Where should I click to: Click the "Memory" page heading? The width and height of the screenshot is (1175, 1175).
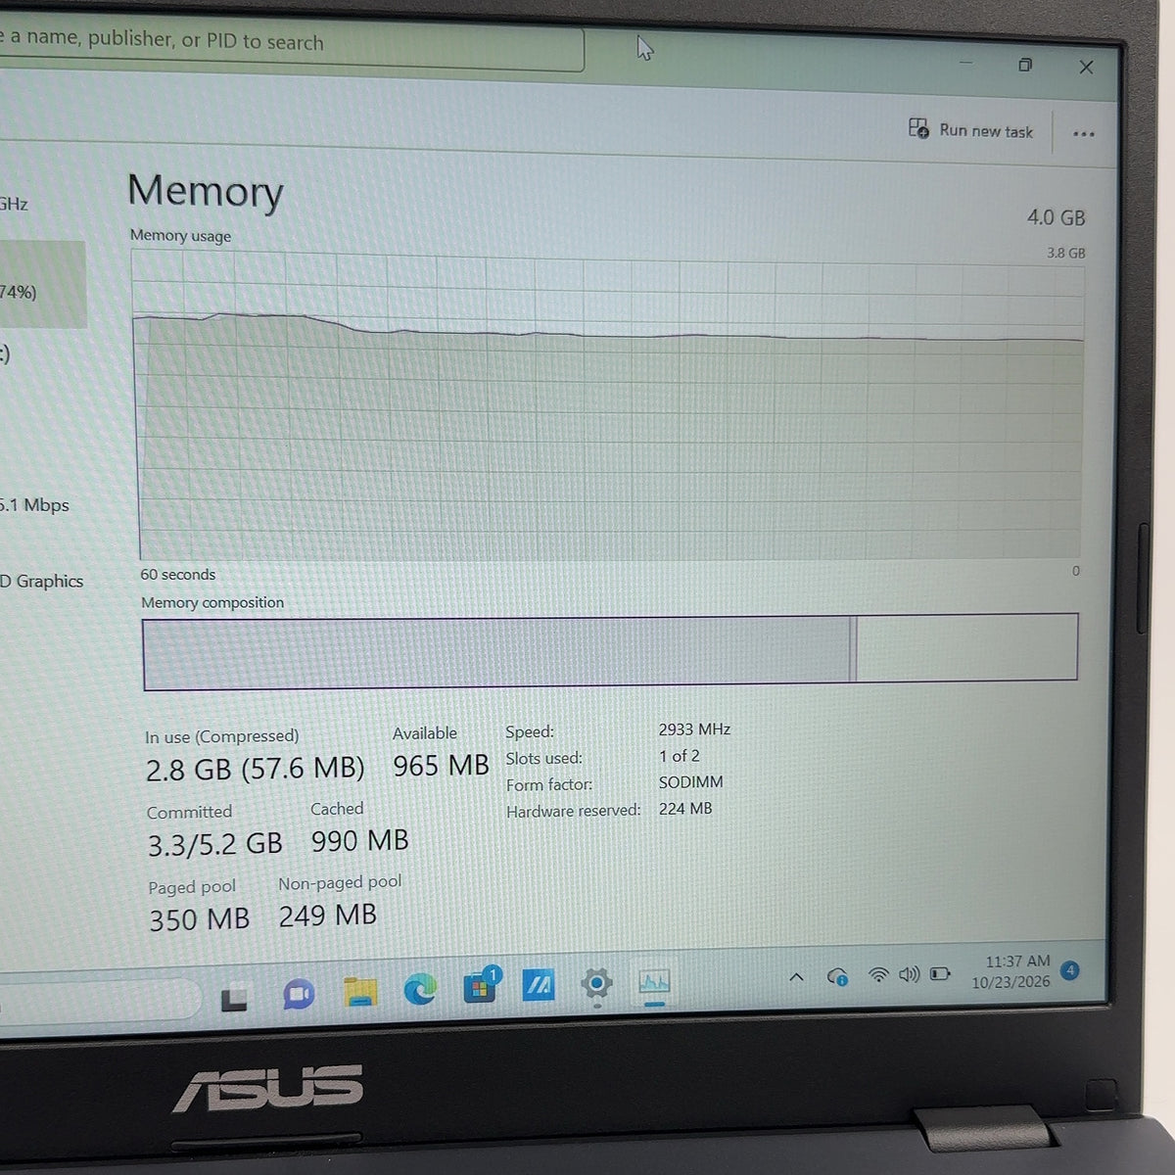[206, 191]
